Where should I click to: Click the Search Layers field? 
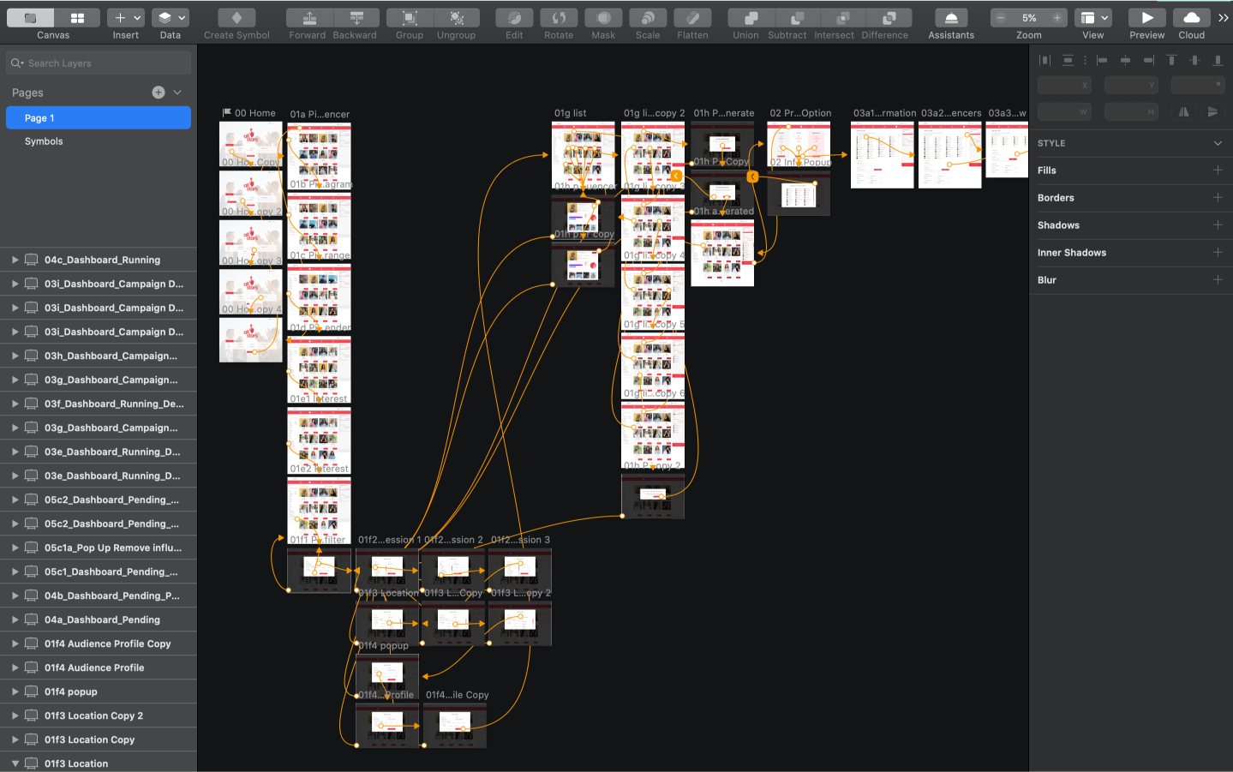tap(99, 63)
